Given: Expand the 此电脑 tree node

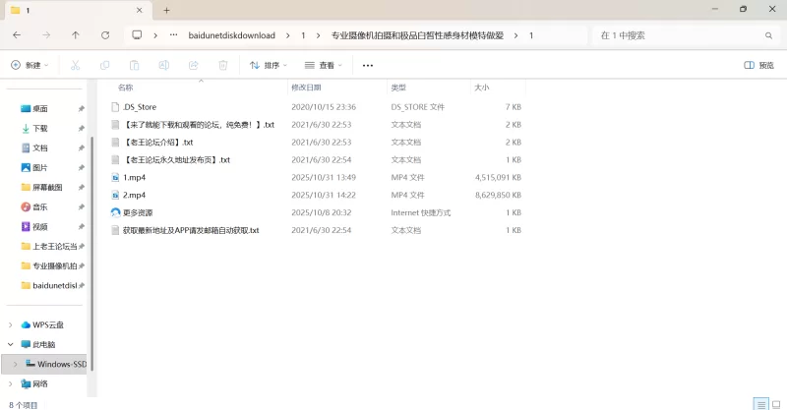Looking at the screenshot, I should pos(11,344).
